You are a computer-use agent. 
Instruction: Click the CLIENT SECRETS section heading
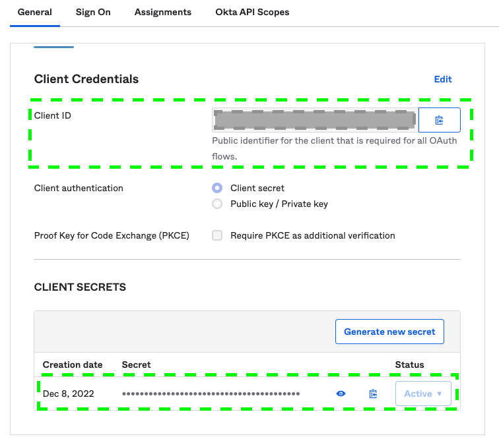(80, 287)
